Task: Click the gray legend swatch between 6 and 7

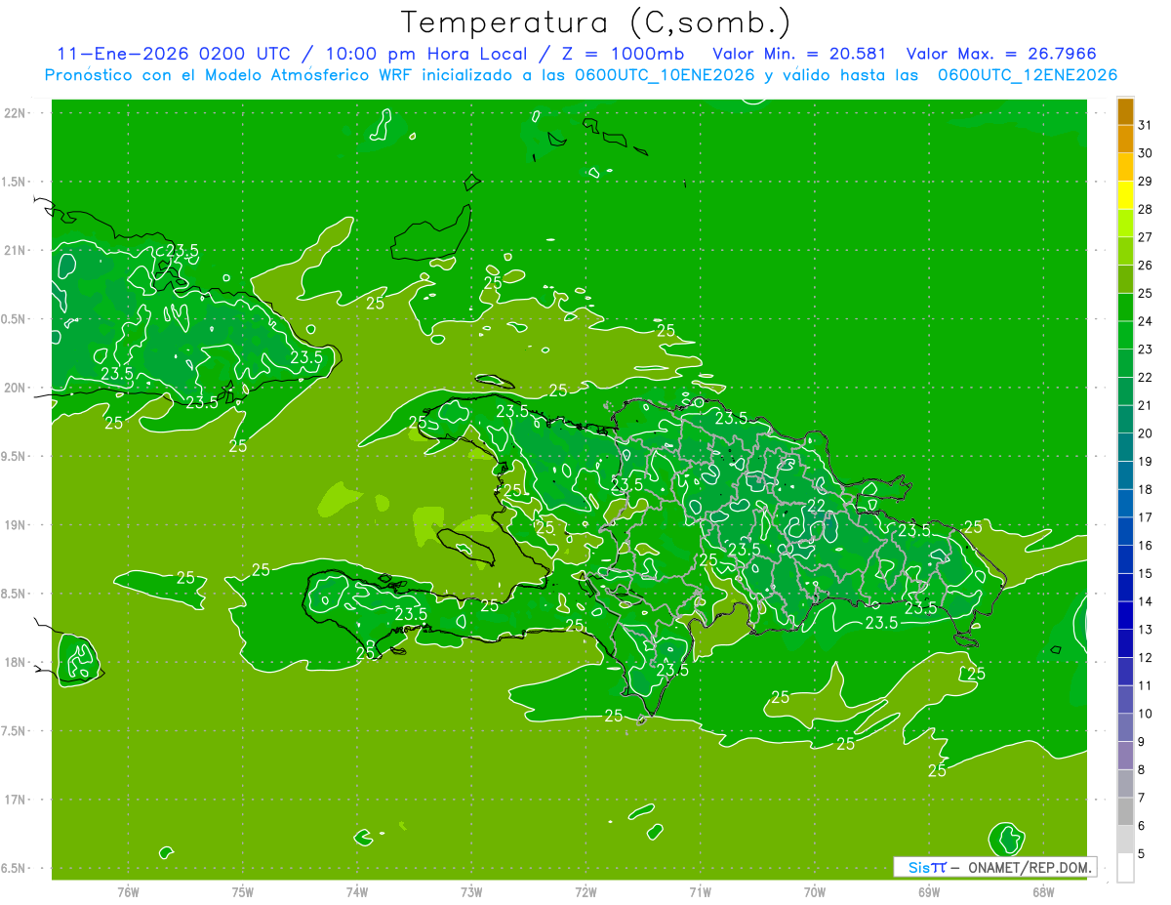Action: 1125,811
